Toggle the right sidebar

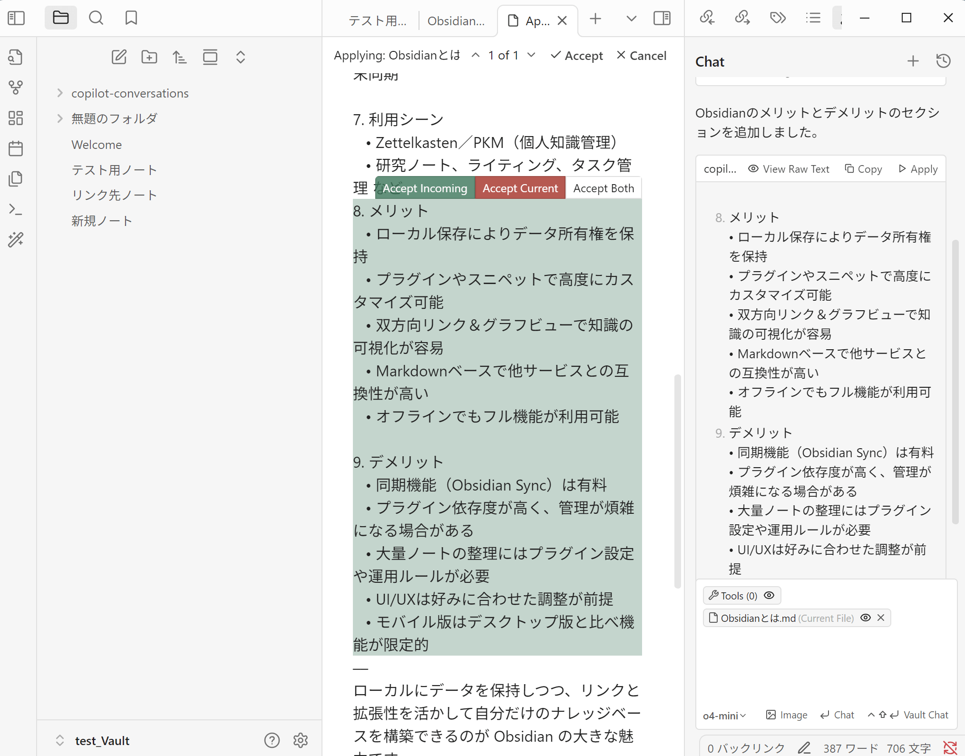(662, 19)
